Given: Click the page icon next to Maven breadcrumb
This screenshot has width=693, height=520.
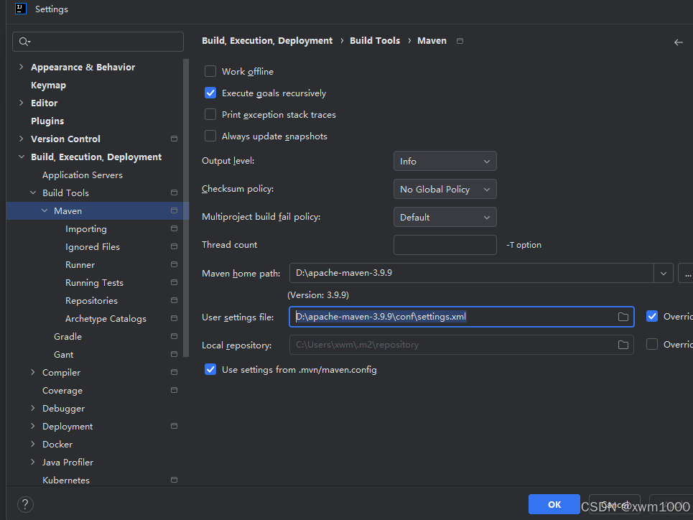Looking at the screenshot, I should pyautogui.click(x=459, y=41).
